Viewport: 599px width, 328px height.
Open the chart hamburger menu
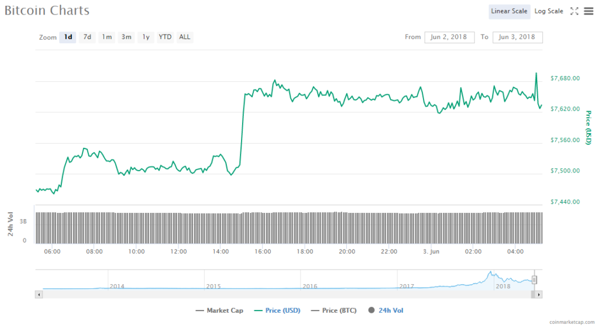click(588, 11)
